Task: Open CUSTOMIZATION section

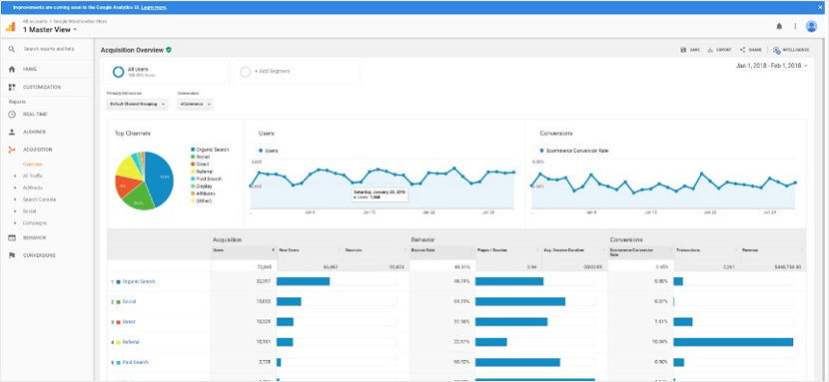Action: (42, 87)
